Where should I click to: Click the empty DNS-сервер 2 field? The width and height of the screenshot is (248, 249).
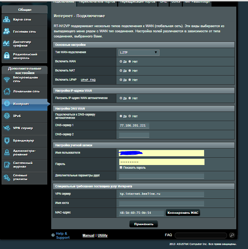pos(134,135)
